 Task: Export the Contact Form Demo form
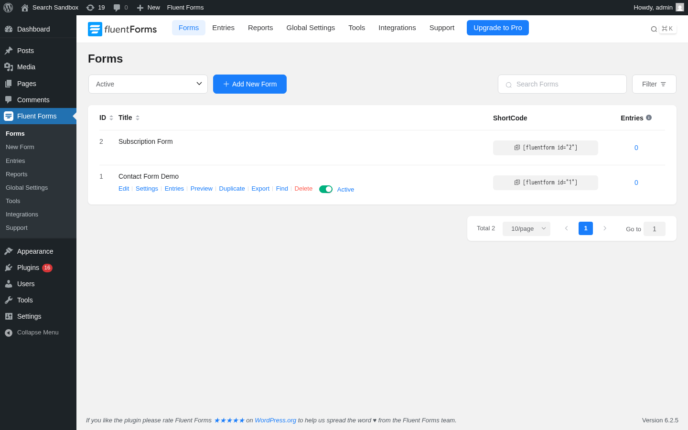pos(260,189)
